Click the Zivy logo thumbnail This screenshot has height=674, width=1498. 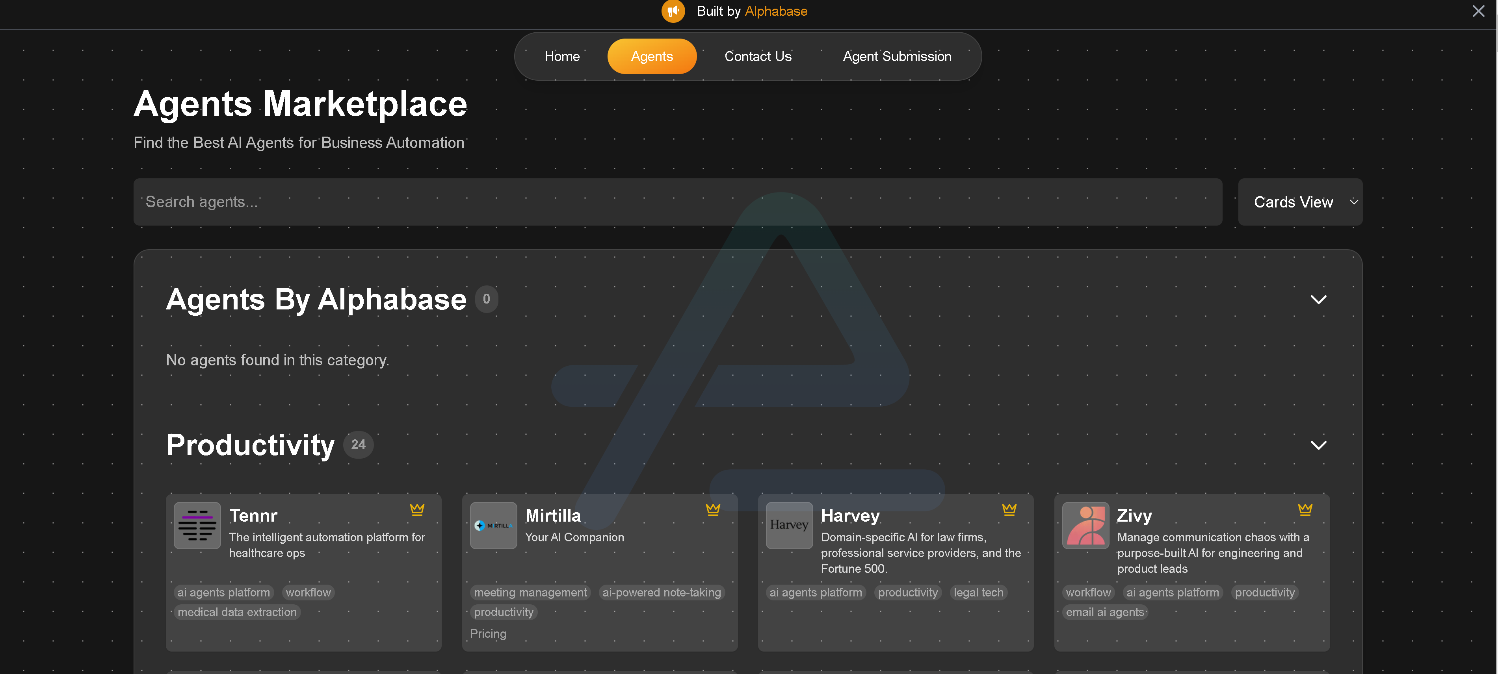(1086, 525)
